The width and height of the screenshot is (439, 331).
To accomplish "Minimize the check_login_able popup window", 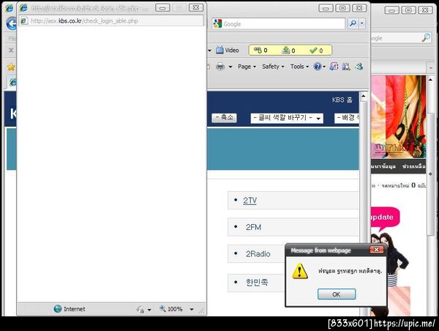I will click(x=162, y=8).
